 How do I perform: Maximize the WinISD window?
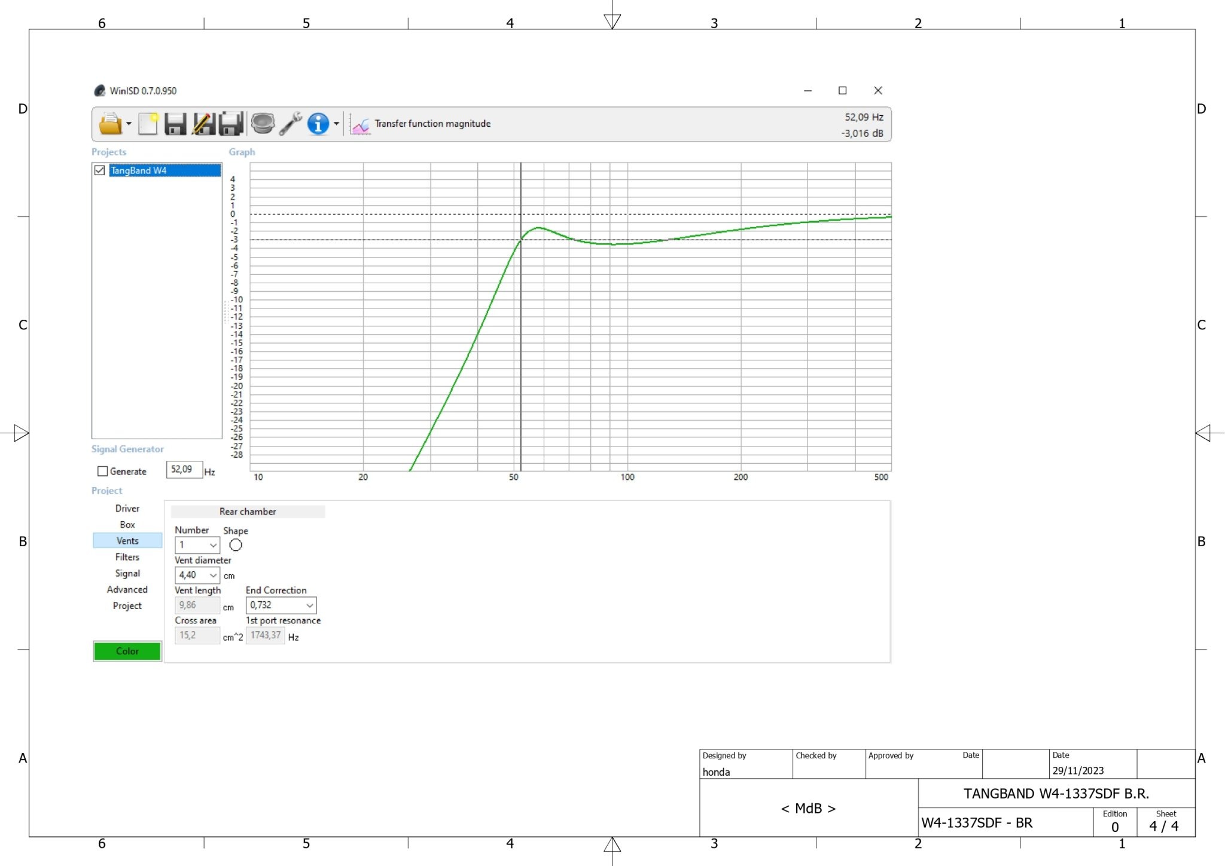coord(842,91)
